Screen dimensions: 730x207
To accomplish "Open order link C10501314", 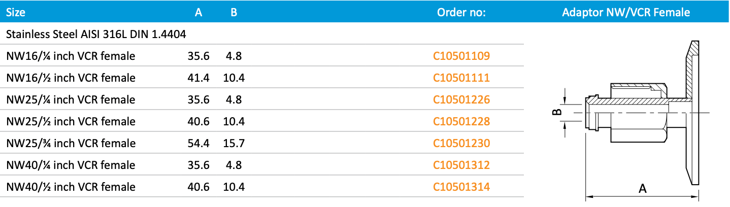I will [x=461, y=187].
